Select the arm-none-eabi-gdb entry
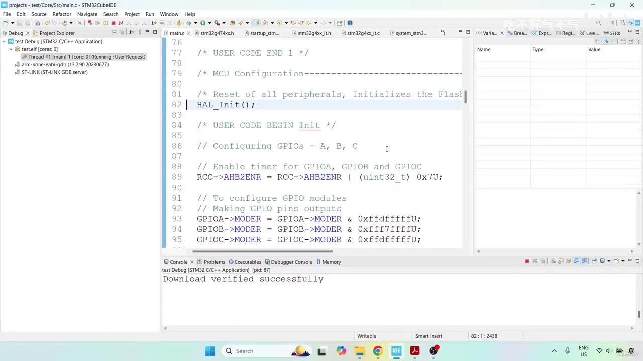 pos(61,65)
